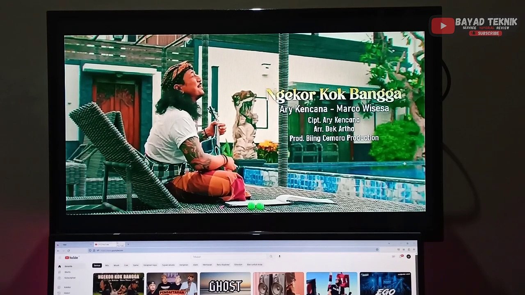Switch to the YouTube browser tab
The width and height of the screenshot is (525, 295).
[109, 245]
